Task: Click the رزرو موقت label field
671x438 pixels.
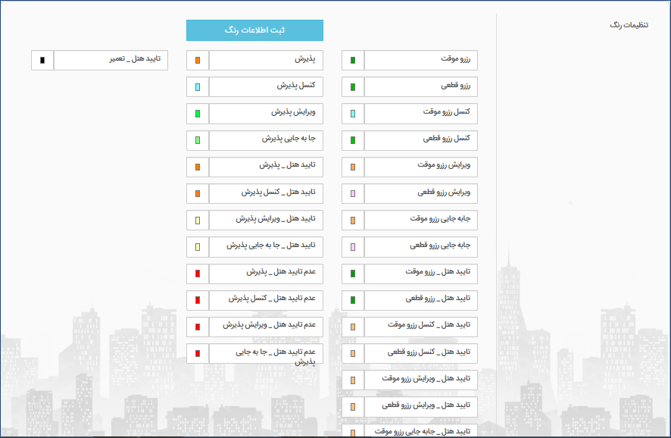Action: (x=421, y=61)
